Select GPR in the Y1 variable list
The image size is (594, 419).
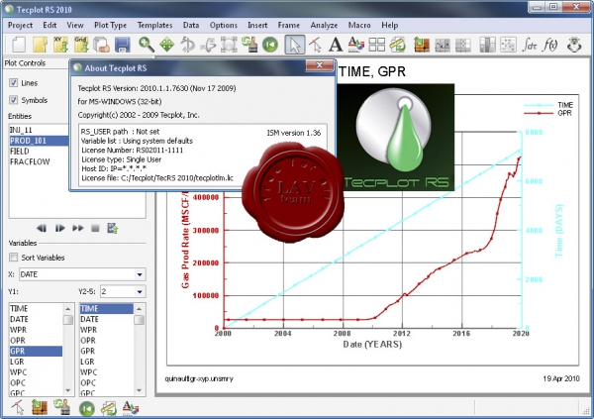coord(36,351)
